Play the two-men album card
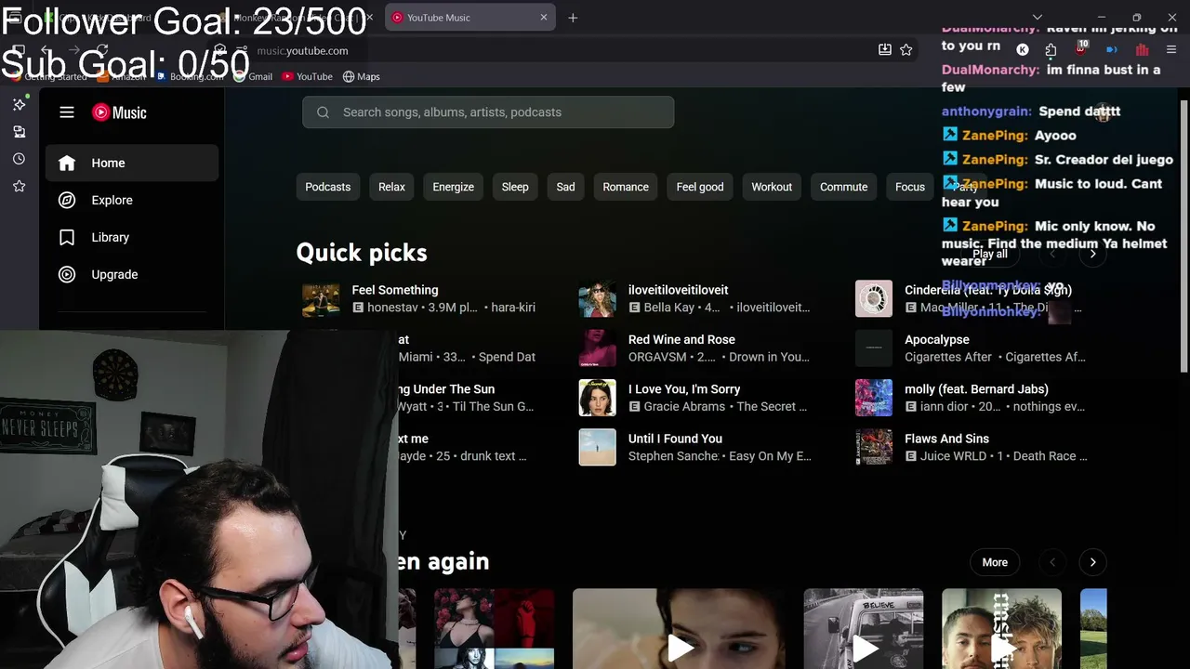The width and height of the screenshot is (1190, 669). point(1001,629)
